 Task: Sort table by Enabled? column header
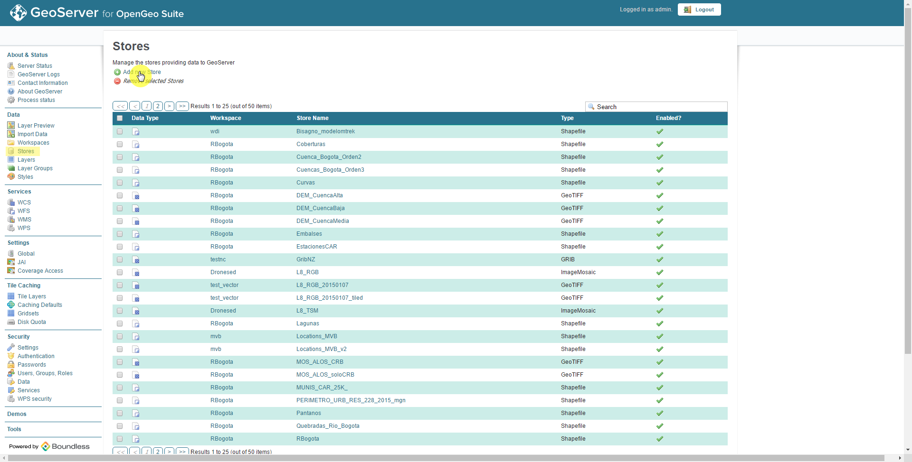click(x=668, y=118)
